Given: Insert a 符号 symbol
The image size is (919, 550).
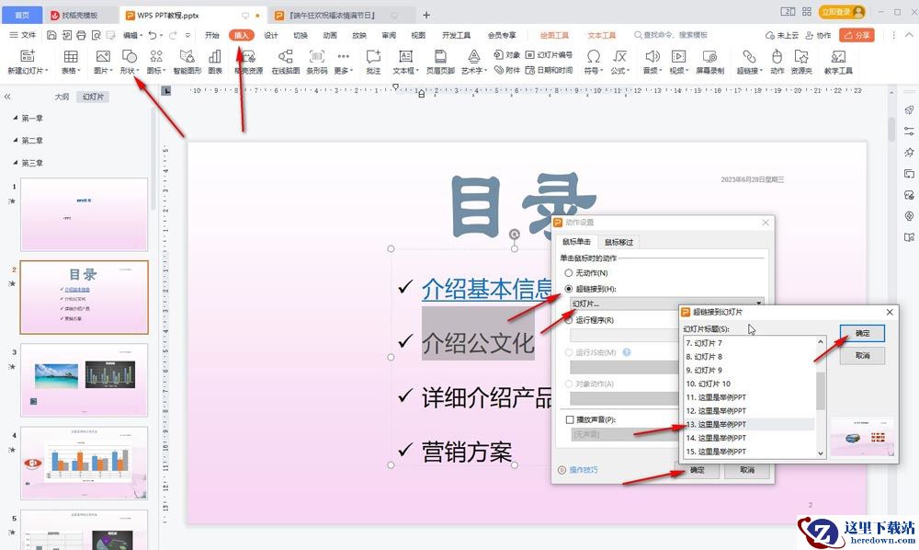Looking at the screenshot, I should (593, 62).
